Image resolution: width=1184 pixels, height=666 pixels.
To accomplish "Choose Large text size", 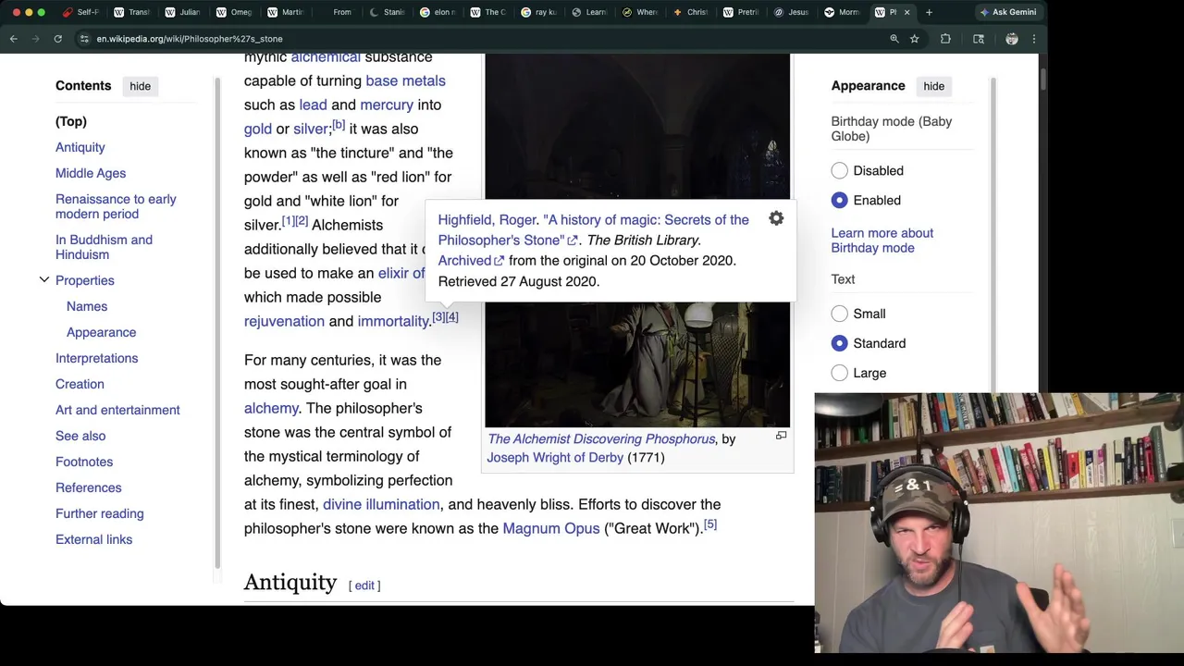I will click(x=839, y=373).
